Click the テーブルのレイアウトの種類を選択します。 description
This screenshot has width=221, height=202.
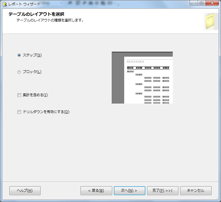50,20
